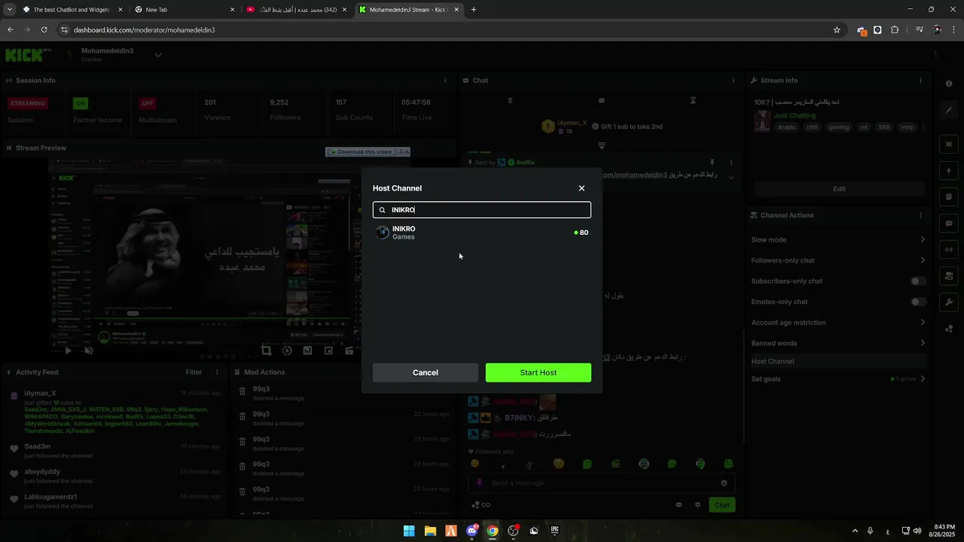The height and width of the screenshot is (542, 964).
Task: Close the Host Channel dialog with X
Action: tap(581, 188)
